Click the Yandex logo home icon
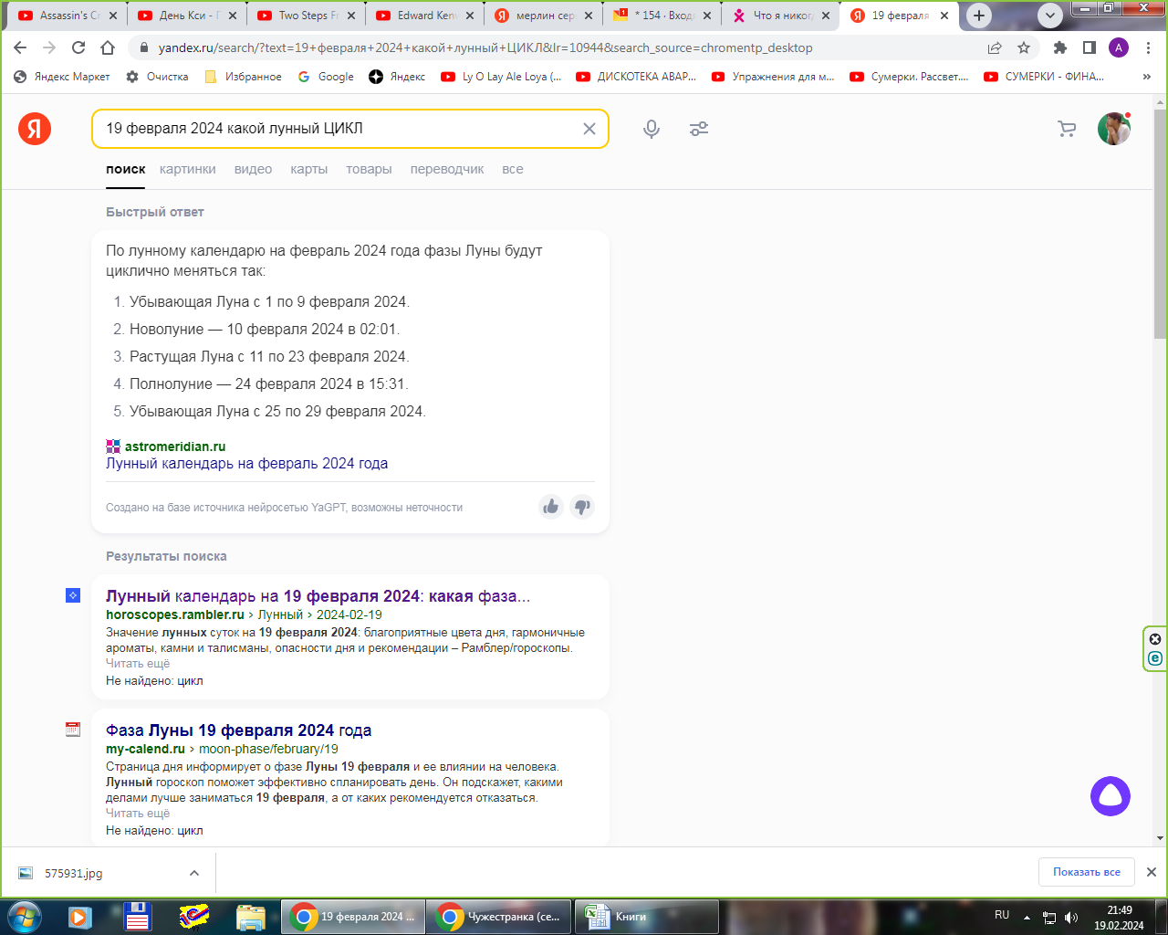This screenshot has height=935, width=1168. click(35, 129)
